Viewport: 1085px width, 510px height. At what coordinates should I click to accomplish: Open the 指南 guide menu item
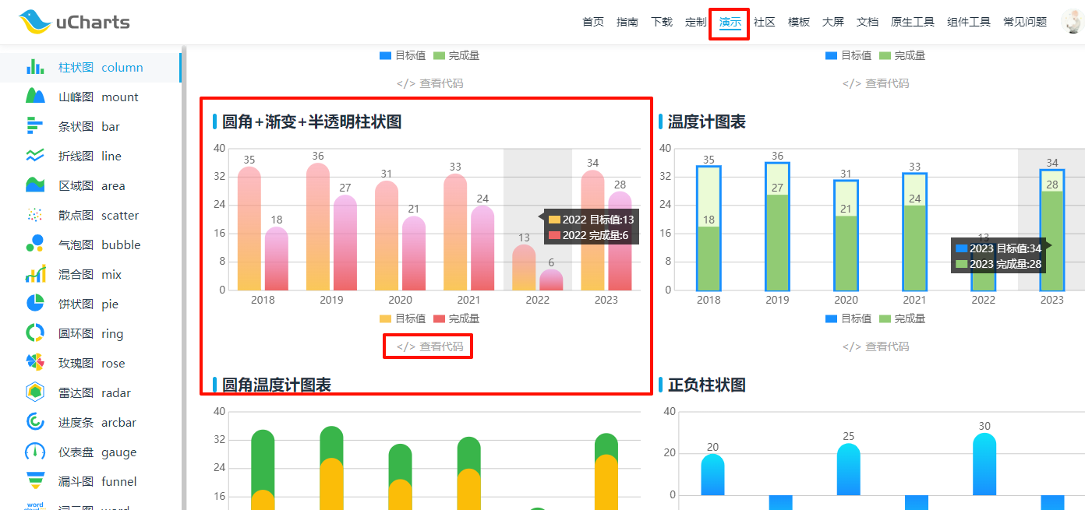627,22
